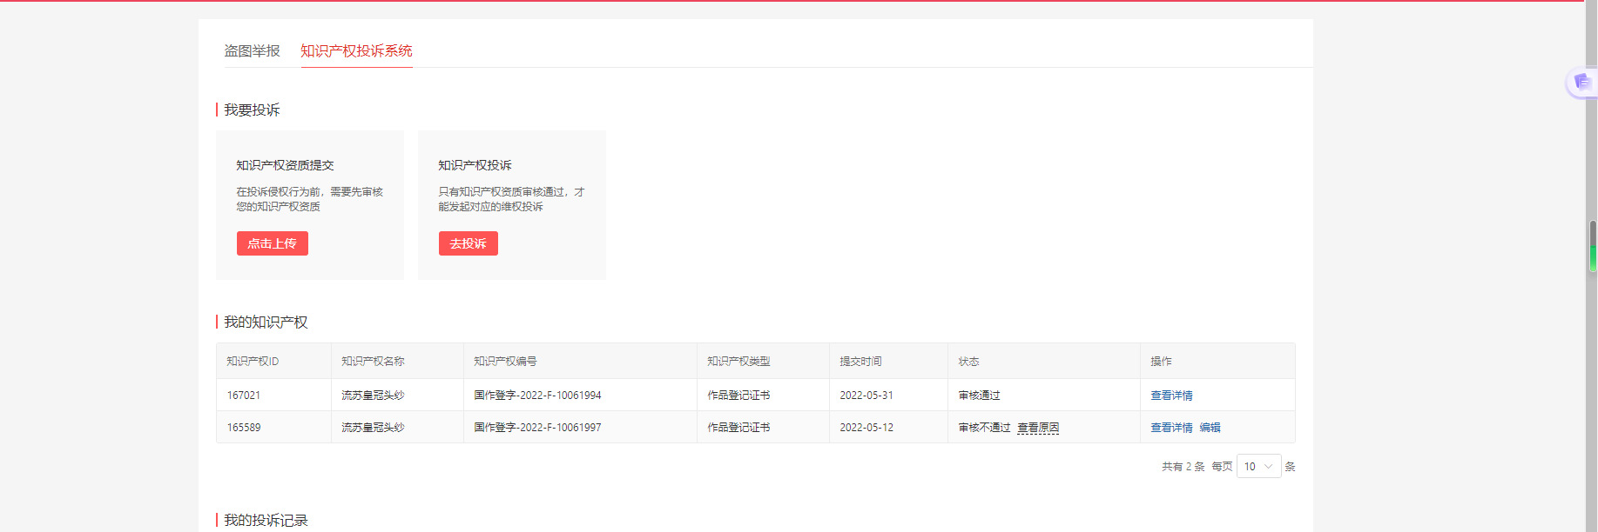Image resolution: width=1598 pixels, height=532 pixels.
Task: View details link for ID 165589
Action: pos(1171,428)
